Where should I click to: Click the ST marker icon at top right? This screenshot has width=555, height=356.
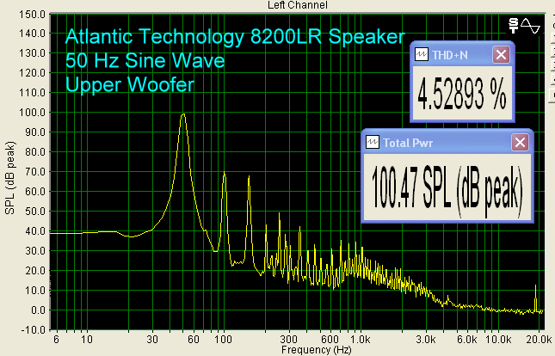[514, 26]
